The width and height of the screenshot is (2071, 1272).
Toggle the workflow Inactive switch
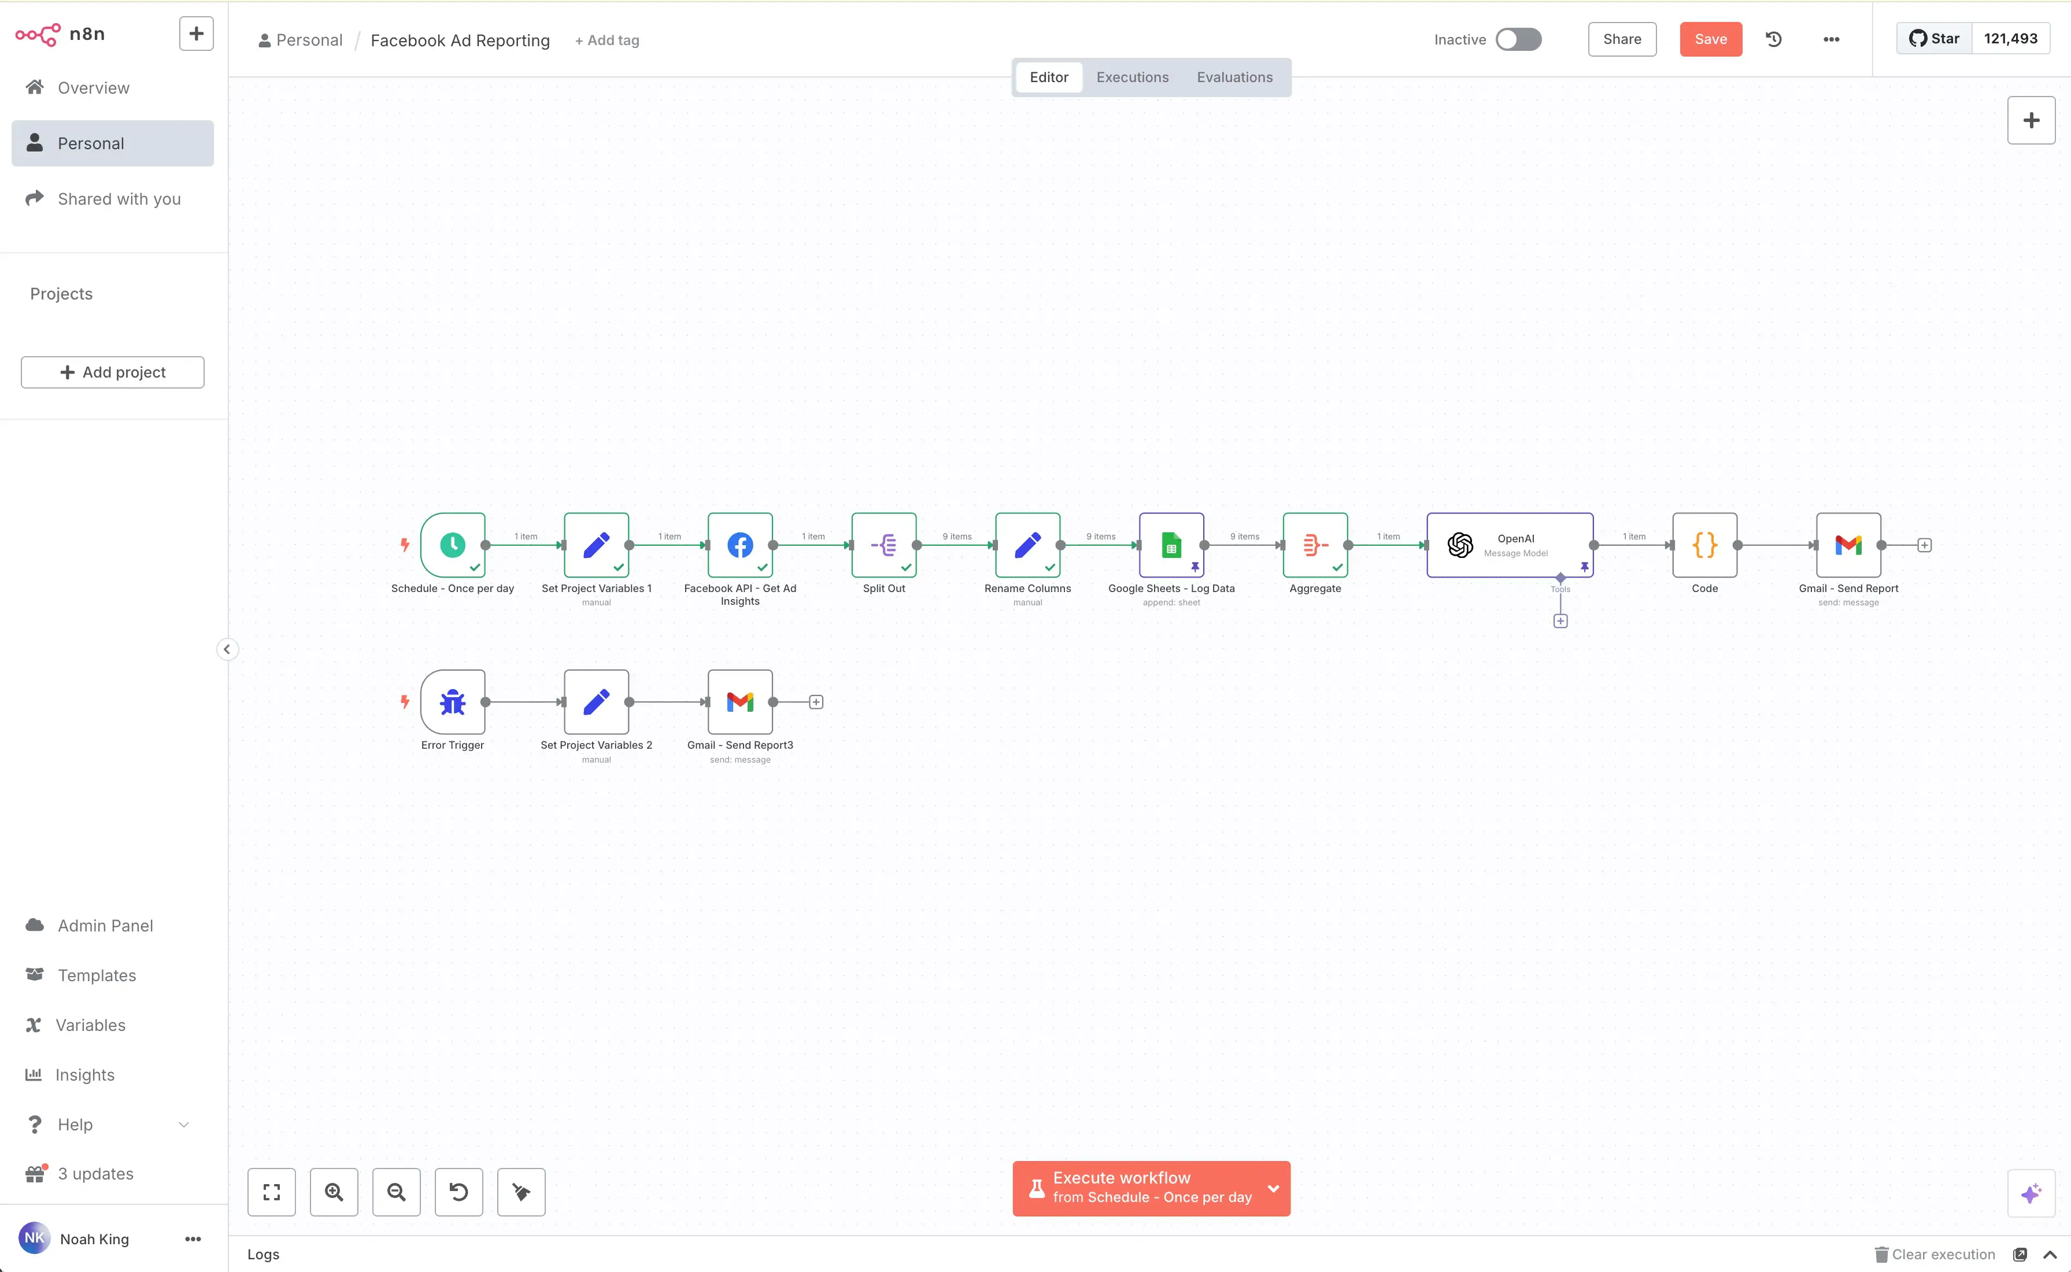[x=1518, y=39]
